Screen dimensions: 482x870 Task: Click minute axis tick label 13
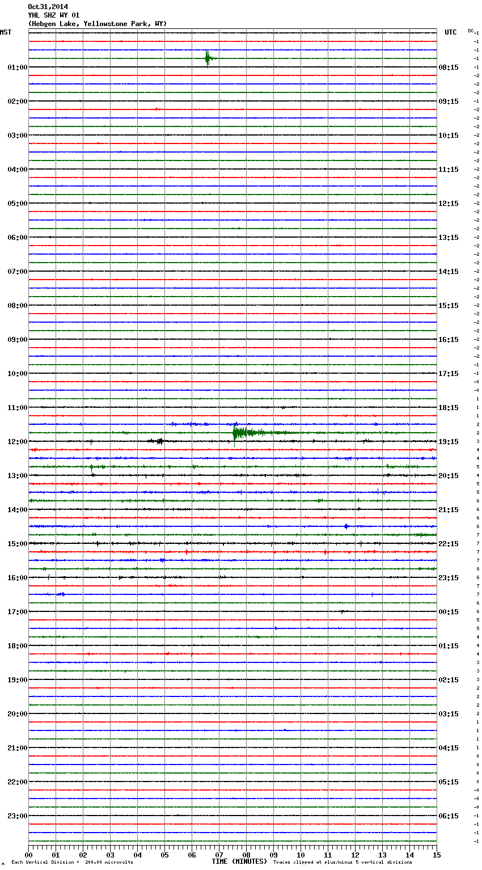tap(383, 854)
